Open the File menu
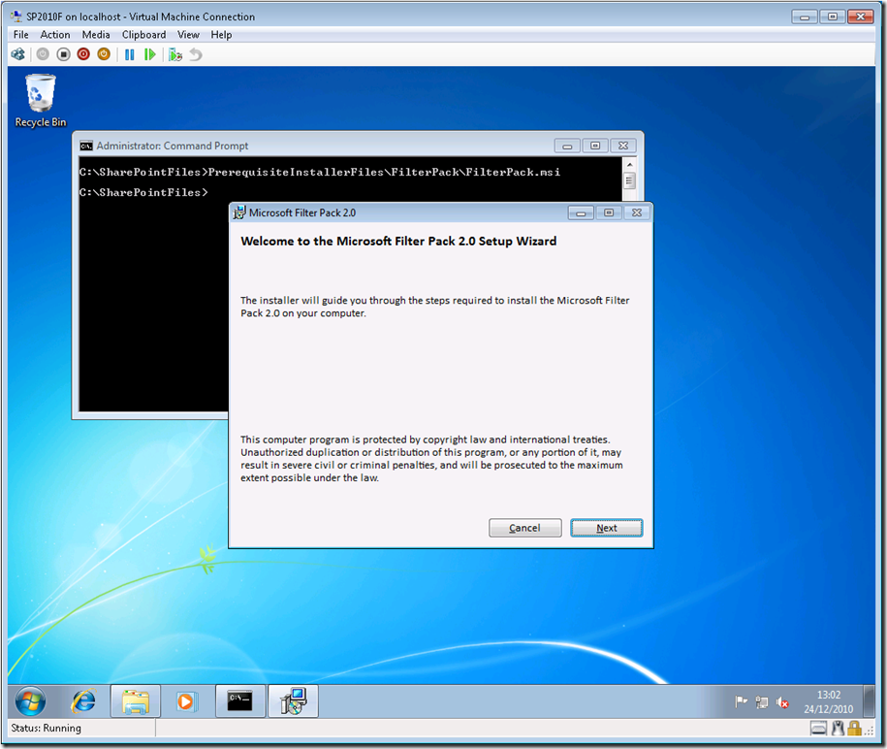The width and height of the screenshot is (887, 749). coord(21,35)
